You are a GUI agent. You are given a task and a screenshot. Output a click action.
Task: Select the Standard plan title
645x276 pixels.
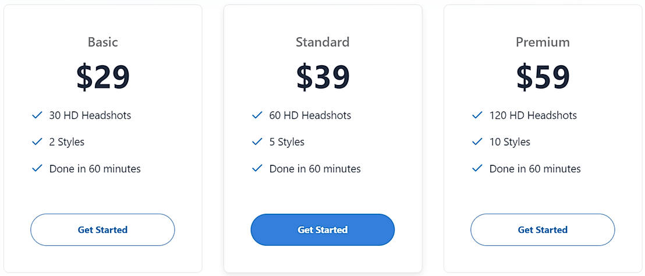[322, 42]
